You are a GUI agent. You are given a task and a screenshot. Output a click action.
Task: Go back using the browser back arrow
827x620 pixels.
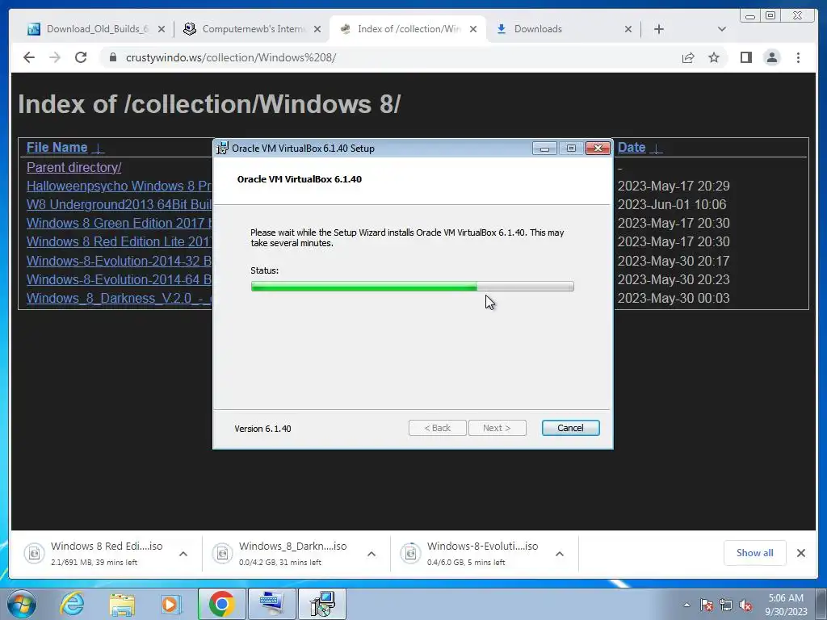29,57
